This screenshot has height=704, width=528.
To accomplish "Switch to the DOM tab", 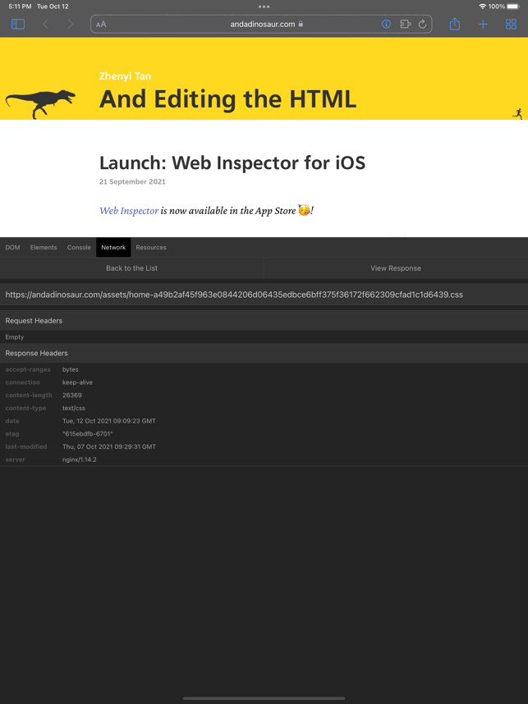I will 12,248.
